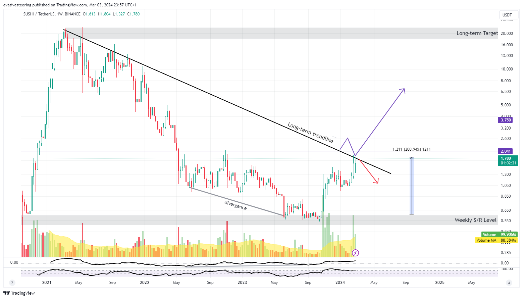Select the yellow Volume MA label
The image size is (523, 299).
tap(486, 240)
